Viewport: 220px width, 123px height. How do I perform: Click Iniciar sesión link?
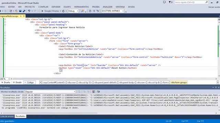coord(214,7)
